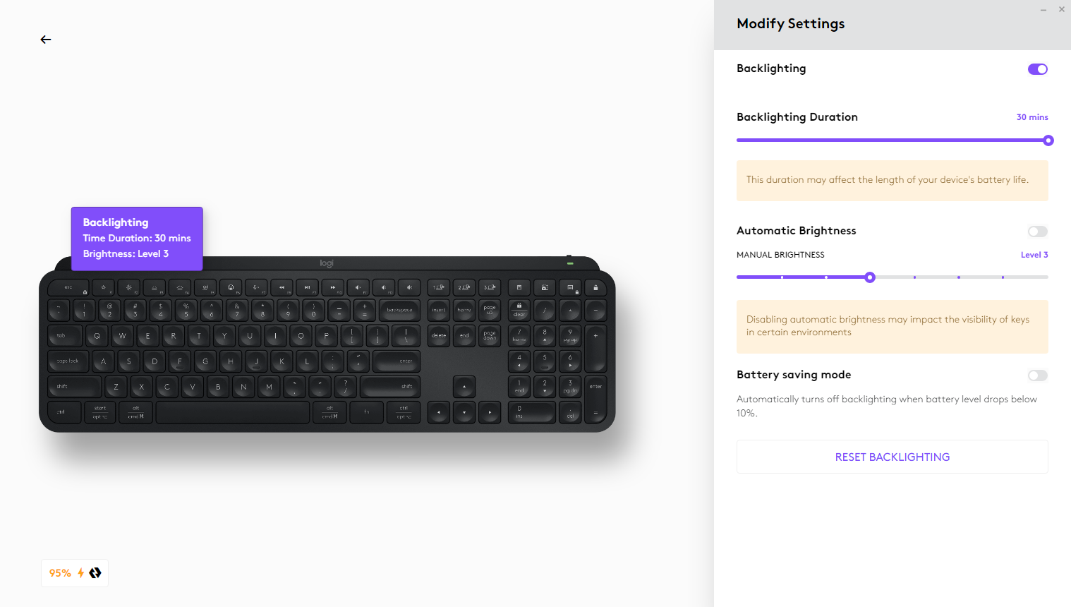Enable the Automatic Brightness toggle
The width and height of the screenshot is (1071, 607).
[x=1038, y=232]
